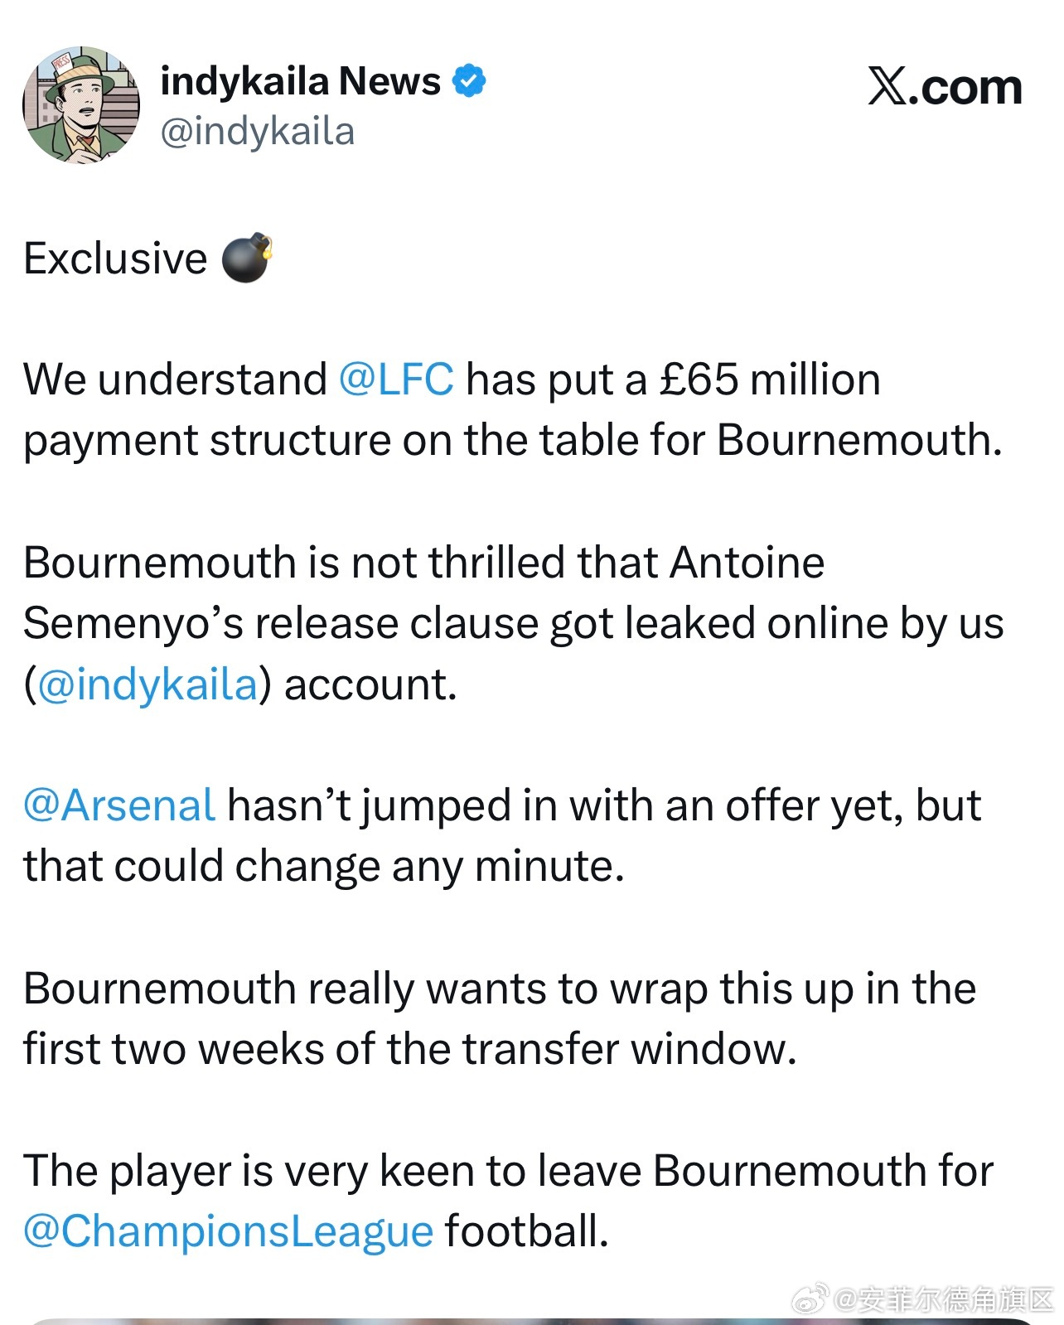
Task: Follow the @ChampionsLeague mention link
Action: coord(228,1231)
